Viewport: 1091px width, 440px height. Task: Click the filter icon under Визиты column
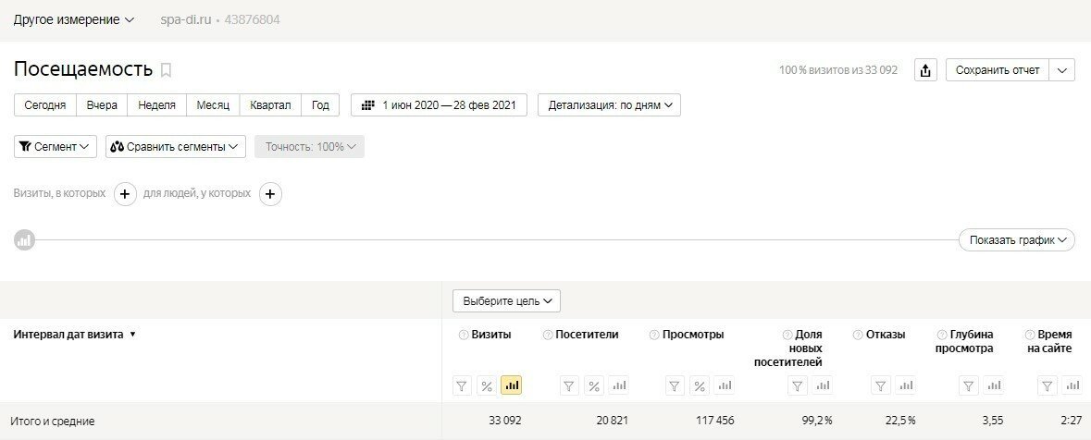pos(462,385)
